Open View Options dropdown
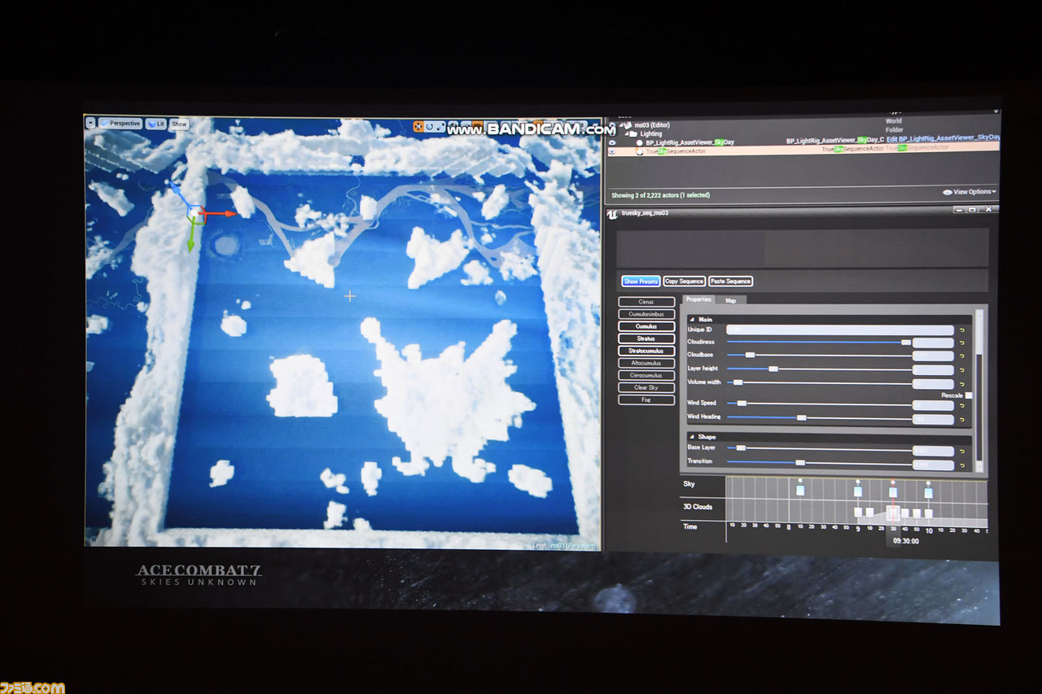Image resolution: width=1042 pixels, height=694 pixels. coord(970,192)
